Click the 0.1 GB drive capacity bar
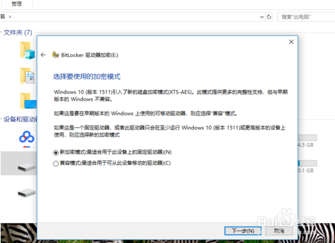Image resolution: width=335 pixels, height=243 pixels. [308, 164]
